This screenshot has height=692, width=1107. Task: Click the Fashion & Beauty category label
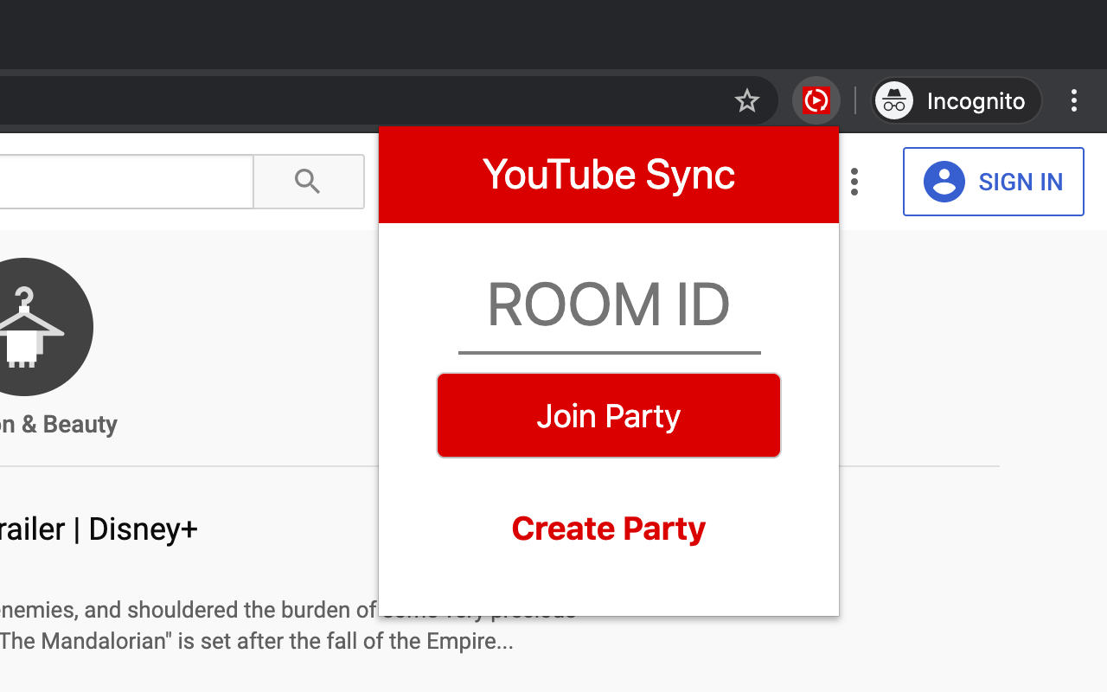(58, 424)
